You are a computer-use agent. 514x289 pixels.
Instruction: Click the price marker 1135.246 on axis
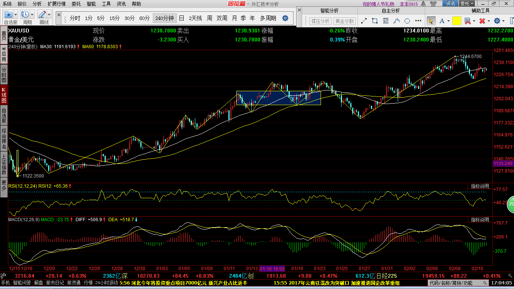click(x=503, y=164)
